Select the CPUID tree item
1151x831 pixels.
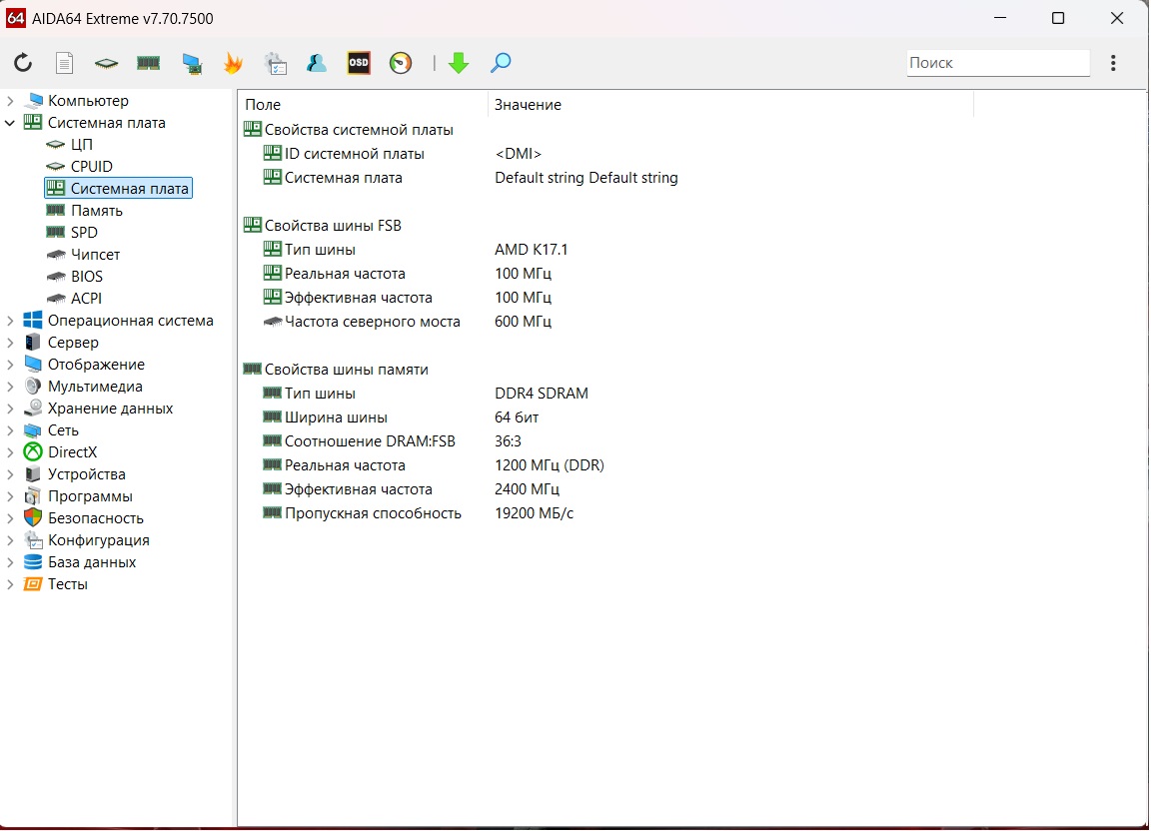pyautogui.click(x=91, y=167)
